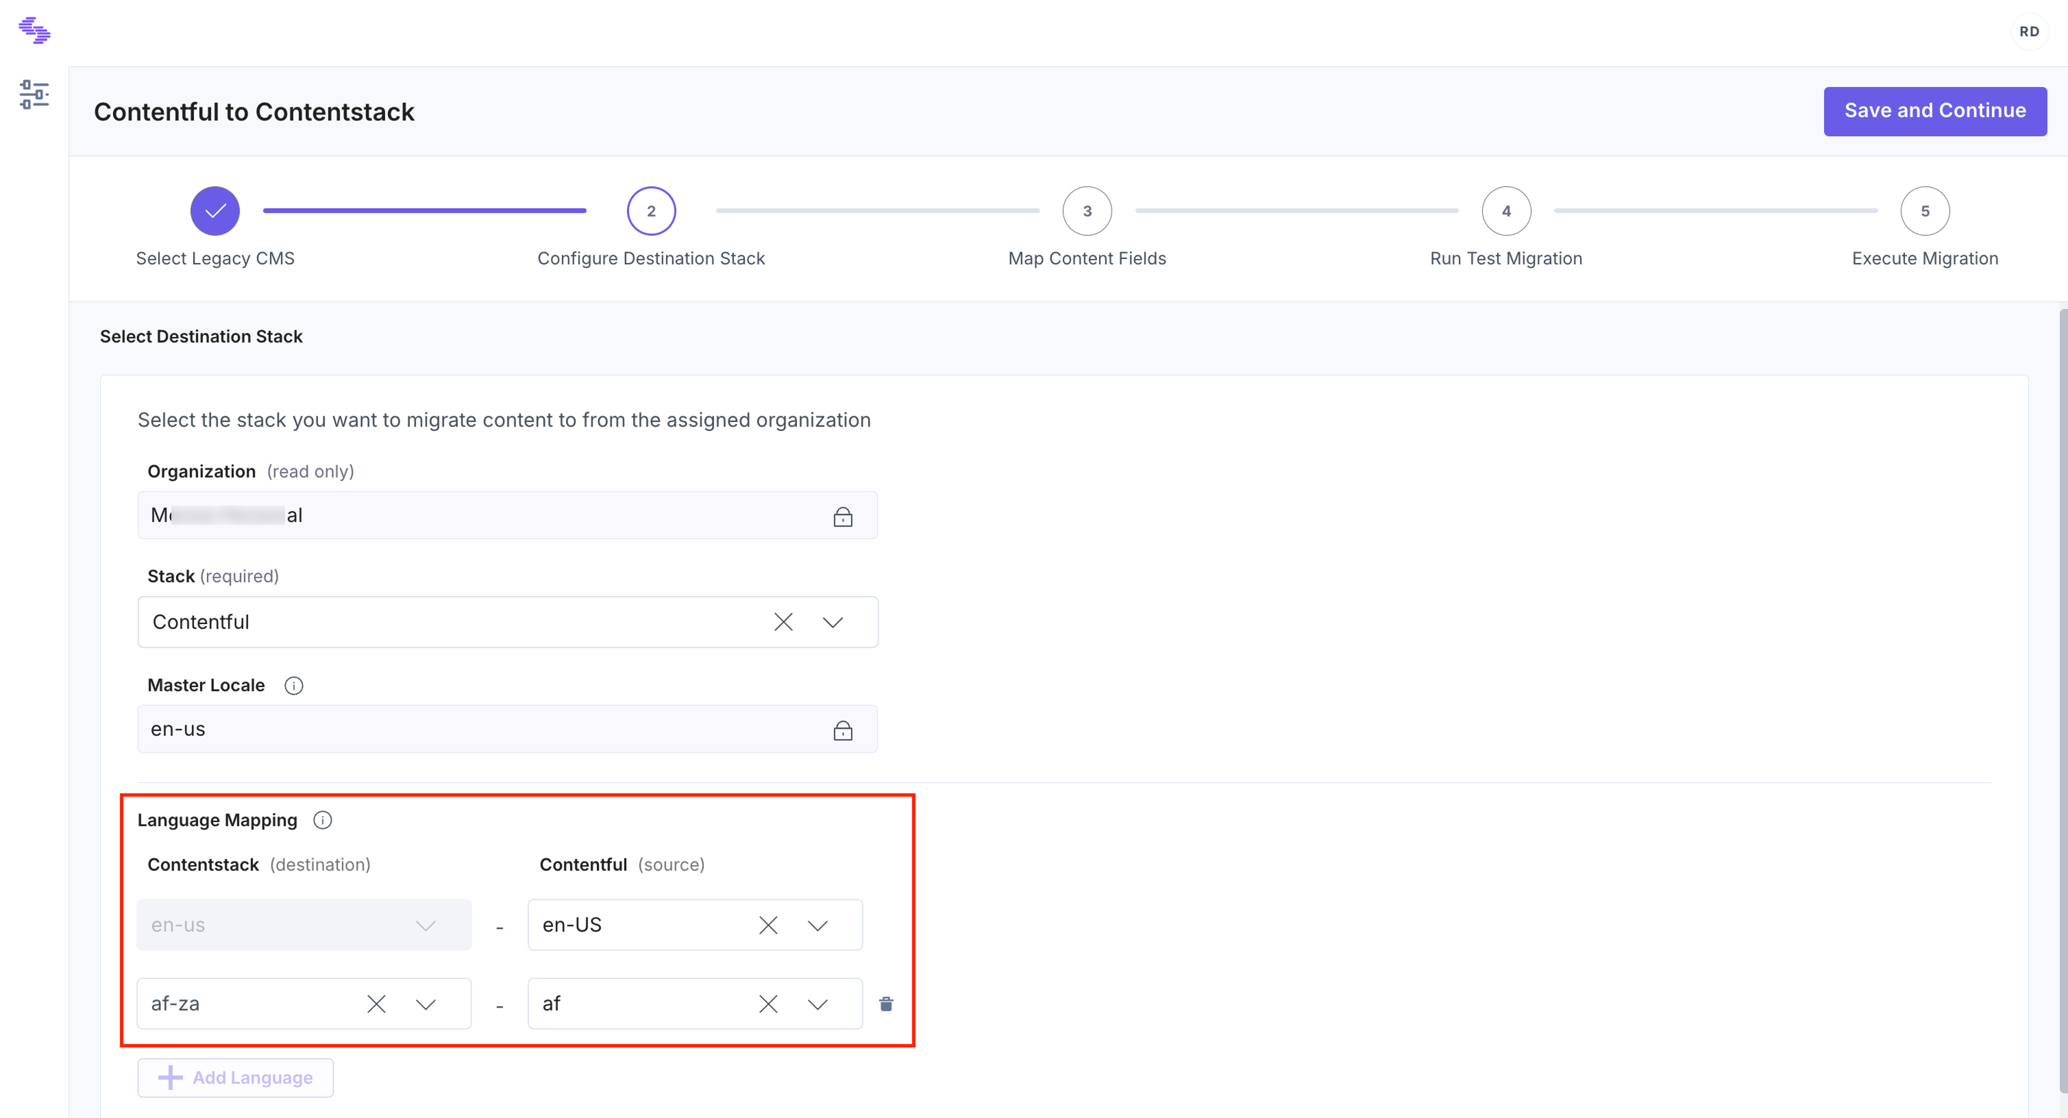Click the 'Contentful (source)' column label
Screen dimensions: 2068x1118
622,864
